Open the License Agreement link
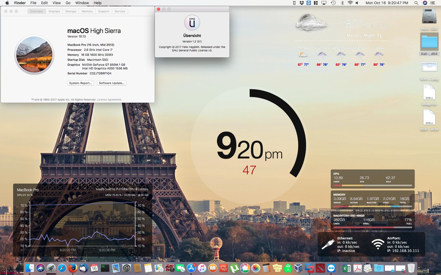Viewport: 441px width, 275px height. [109, 100]
